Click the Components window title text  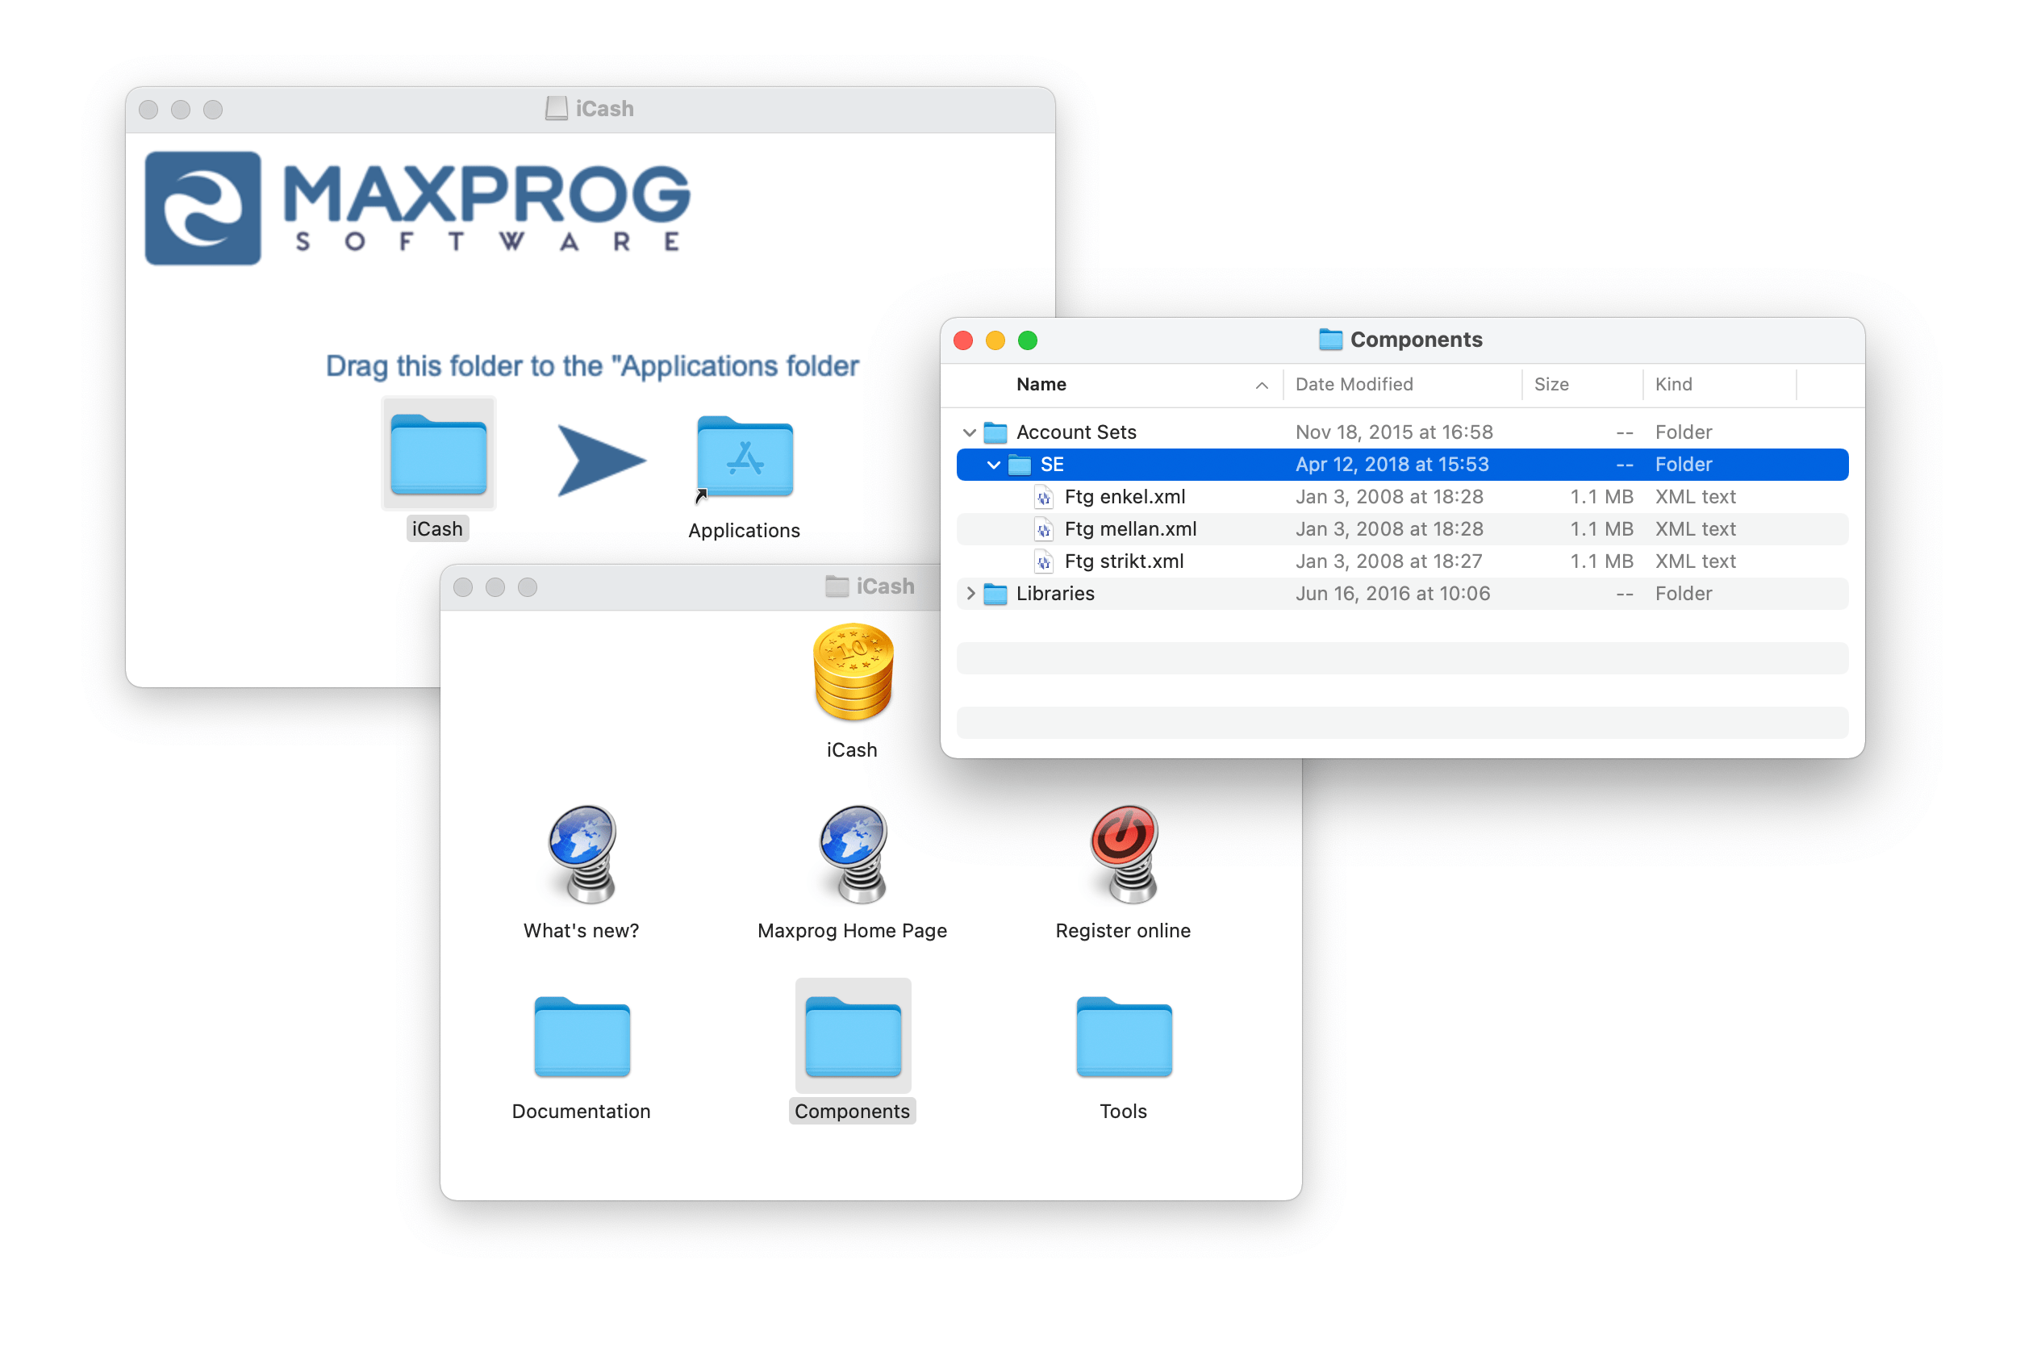coord(1416,340)
